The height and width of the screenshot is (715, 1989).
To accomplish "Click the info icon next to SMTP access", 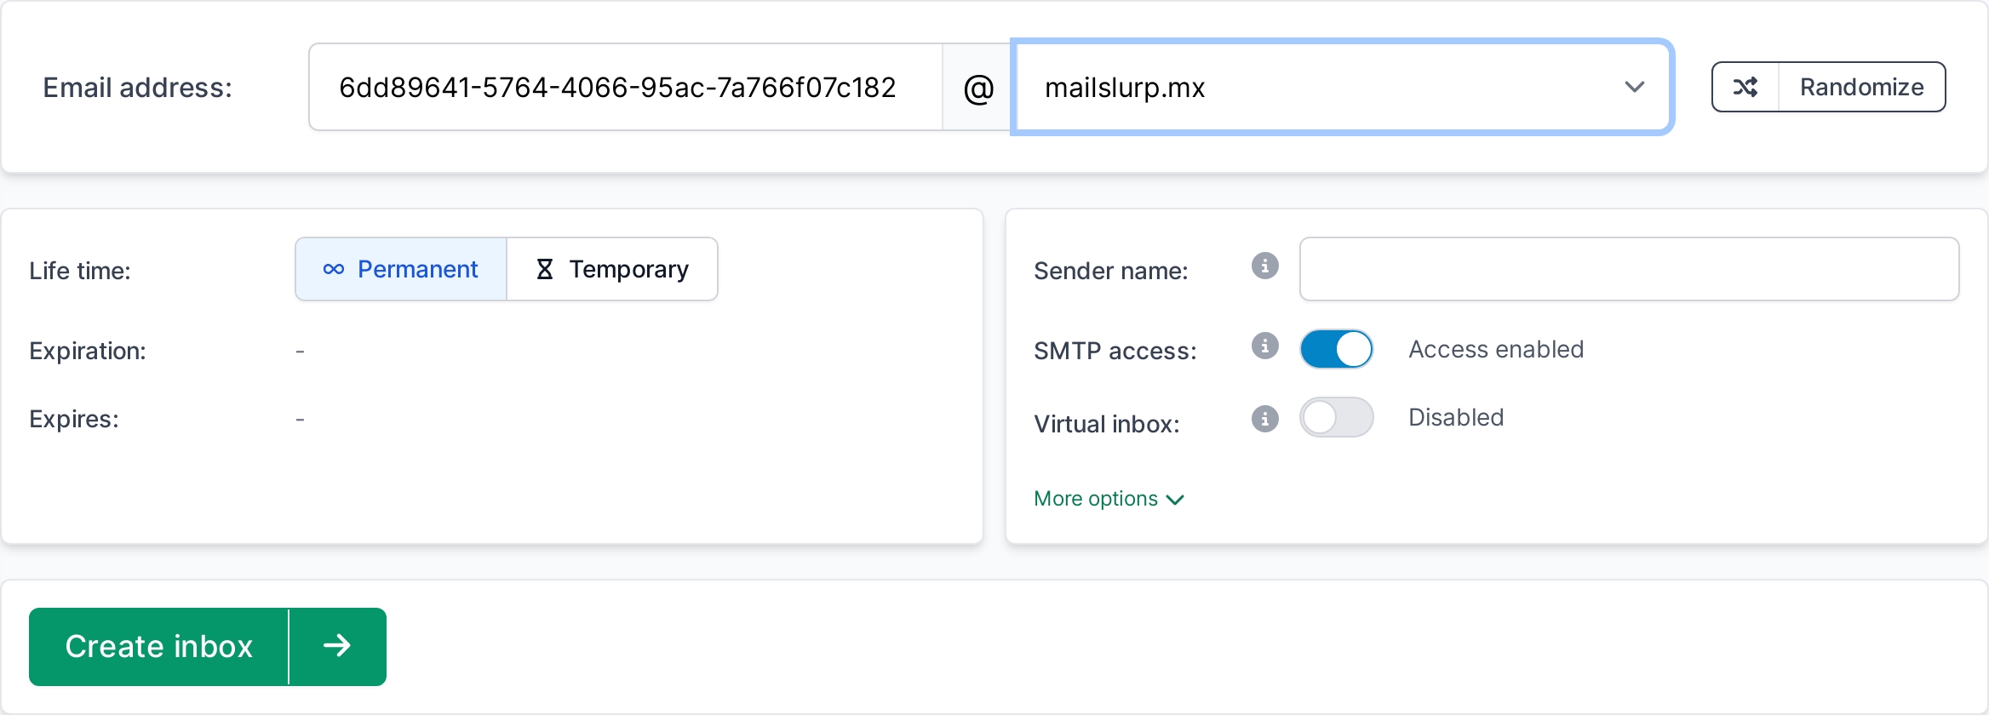I will pos(1265,346).
